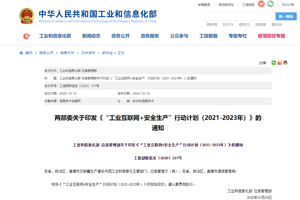300x200 pixels.
Task: Click the WeChat icon beside 工信微报
Action: coord(270,4)
